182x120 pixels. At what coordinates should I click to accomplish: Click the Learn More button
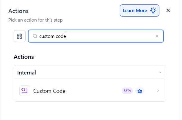[x=135, y=11]
